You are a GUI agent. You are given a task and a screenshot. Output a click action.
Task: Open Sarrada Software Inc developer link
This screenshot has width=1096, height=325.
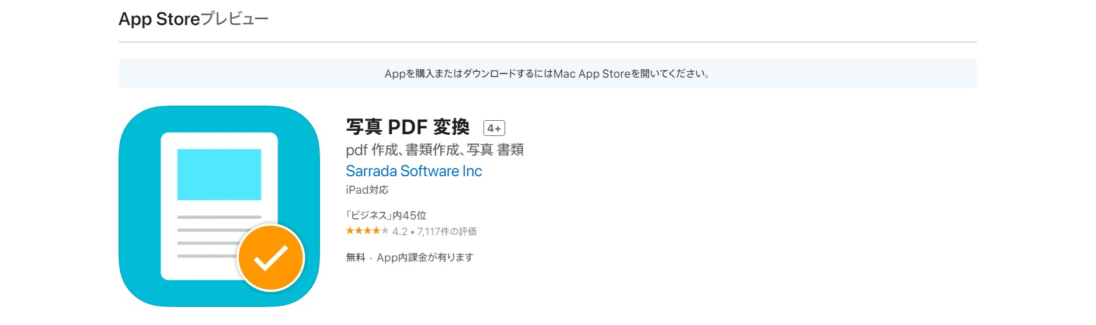coord(413,171)
